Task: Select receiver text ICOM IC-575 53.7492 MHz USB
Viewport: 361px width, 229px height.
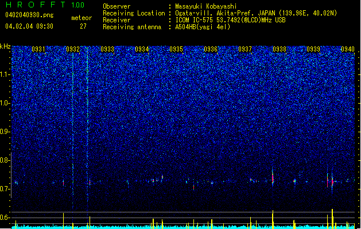Action: coord(231,20)
